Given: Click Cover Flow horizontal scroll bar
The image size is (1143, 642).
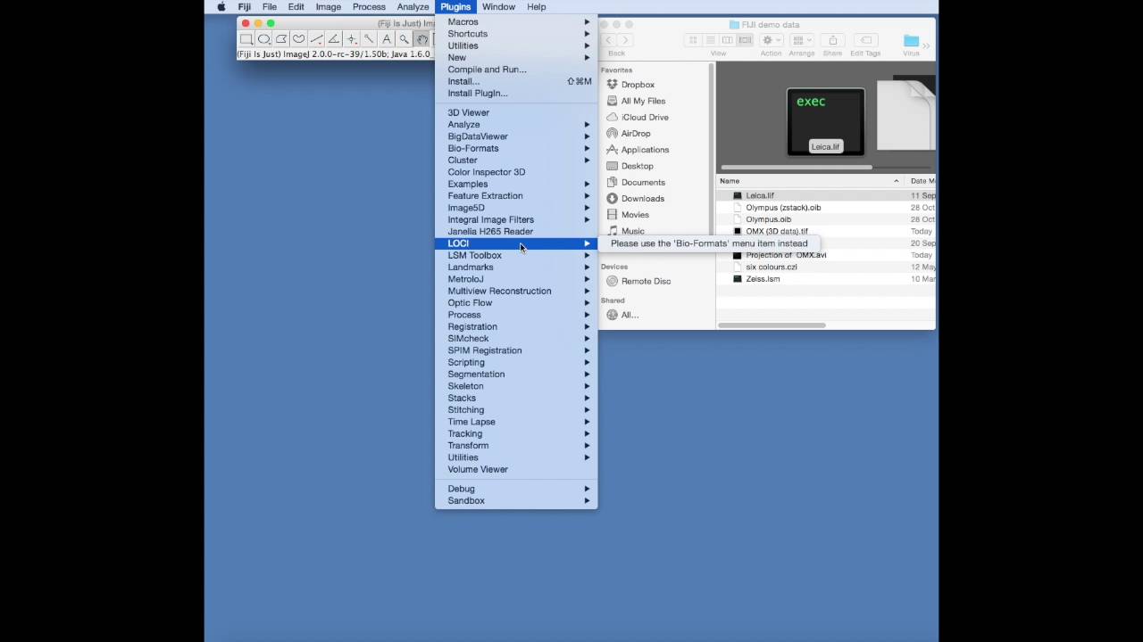Looking at the screenshot, I should tap(797, 167).
